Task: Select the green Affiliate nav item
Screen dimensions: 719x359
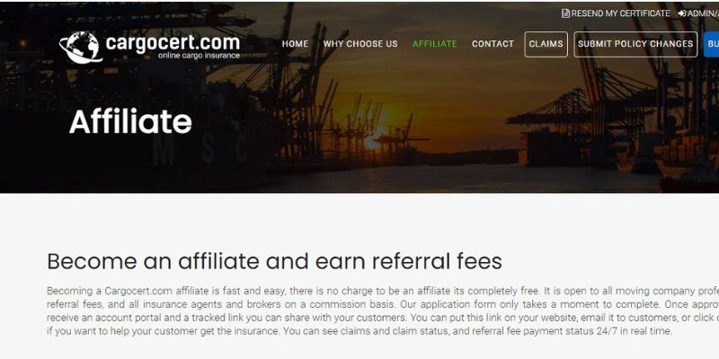Action: (435, 44)
